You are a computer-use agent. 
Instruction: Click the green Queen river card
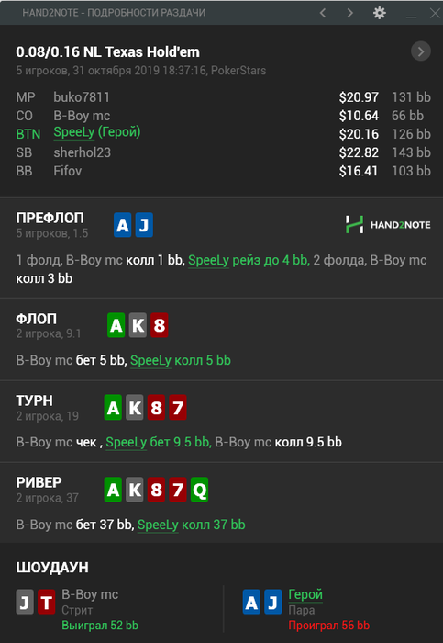tap(199, 490)
